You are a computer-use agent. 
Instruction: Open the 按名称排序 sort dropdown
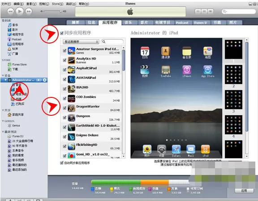tap(81, 42)
